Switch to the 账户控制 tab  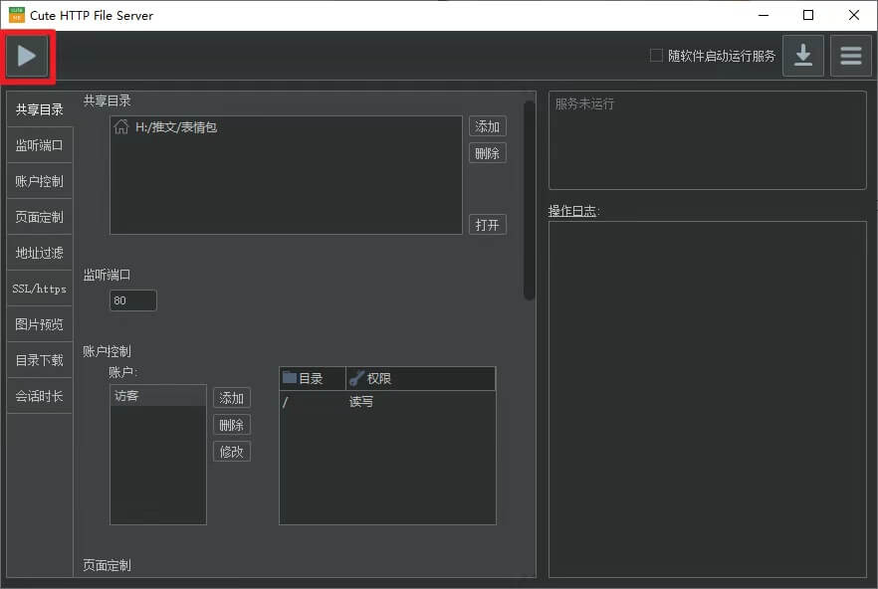(39, 180)
